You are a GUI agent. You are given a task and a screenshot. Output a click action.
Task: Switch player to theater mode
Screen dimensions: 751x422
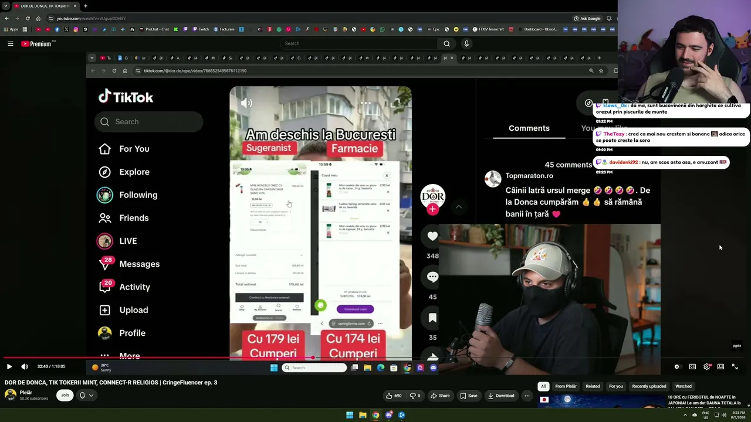720,367
